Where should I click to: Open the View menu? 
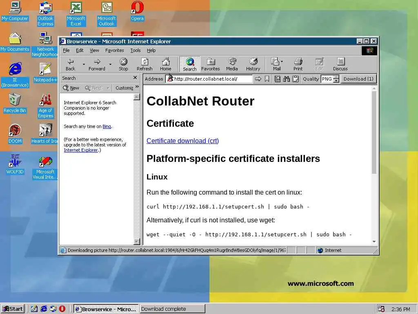coord(94,50)
